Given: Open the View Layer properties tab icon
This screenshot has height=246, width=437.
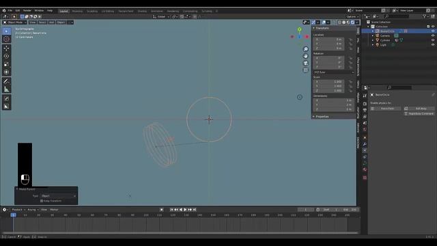Looking at the screenshot, I should 365,117.
